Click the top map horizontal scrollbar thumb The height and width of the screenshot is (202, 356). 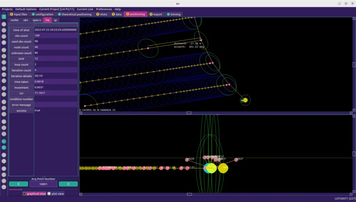[x=189, y=113]
